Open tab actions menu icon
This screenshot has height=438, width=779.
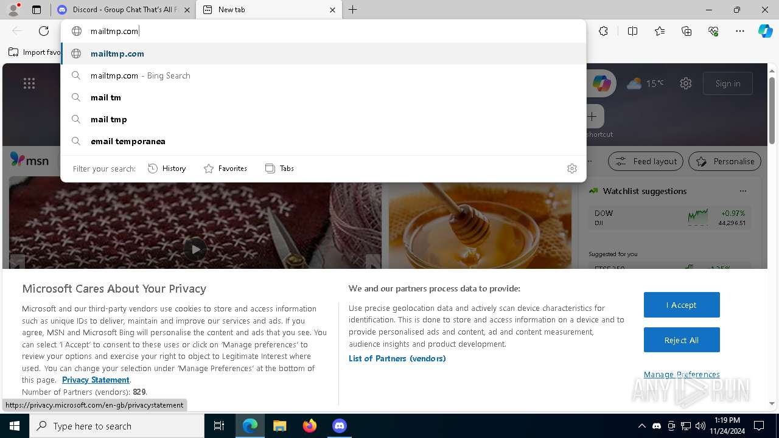(37, 10)
